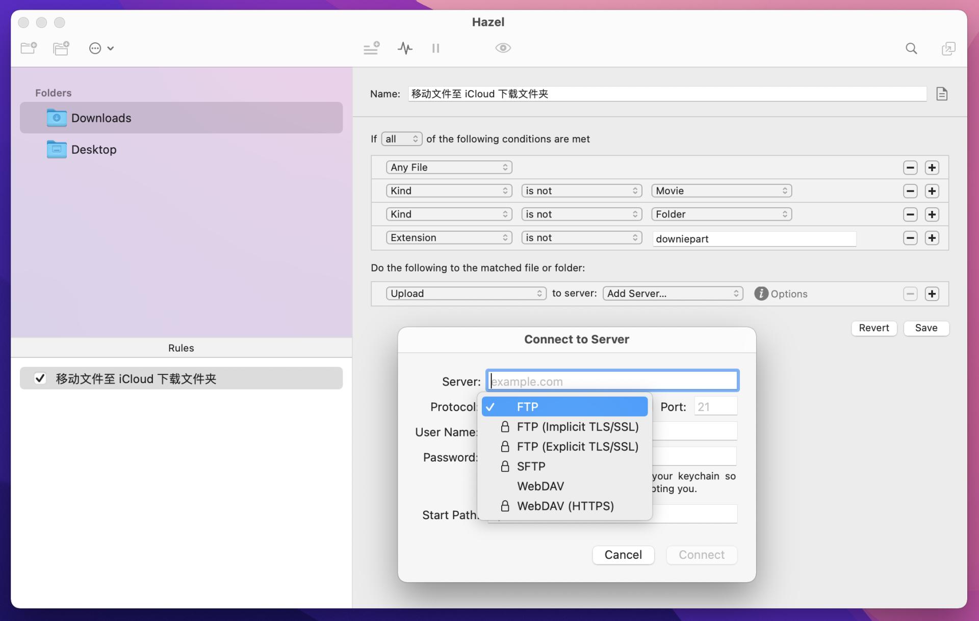The height and width of the screenshot is (621, 979).
Task: Click the search magnifier icon
Action: [911, 48]
